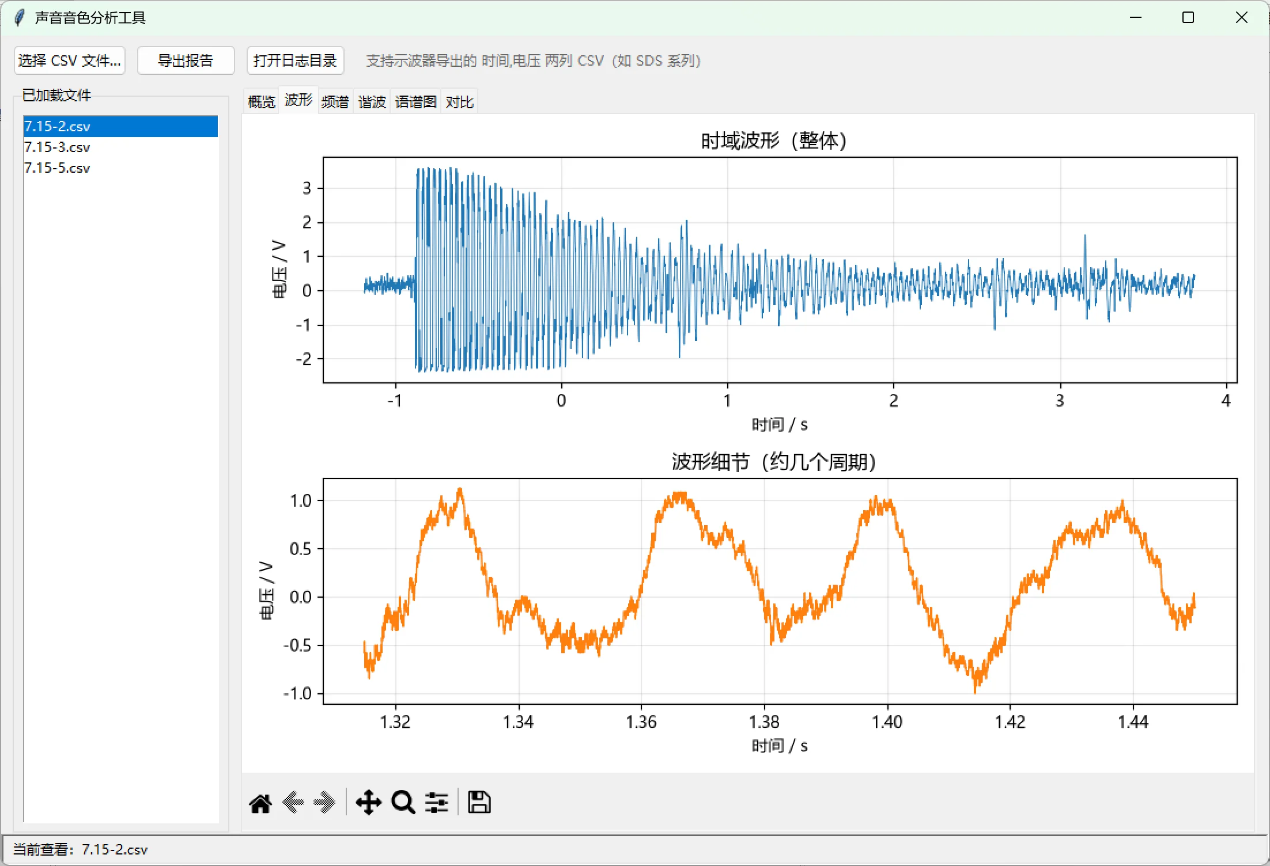Click the 波形细节（约几个周期）plot title

[773, 462]
